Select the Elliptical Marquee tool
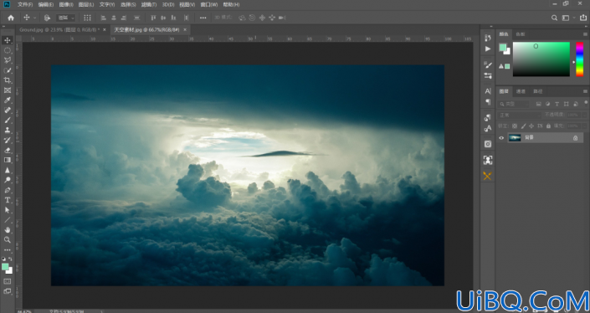This screenshot has height=313, width=590. tap(8, 50)
